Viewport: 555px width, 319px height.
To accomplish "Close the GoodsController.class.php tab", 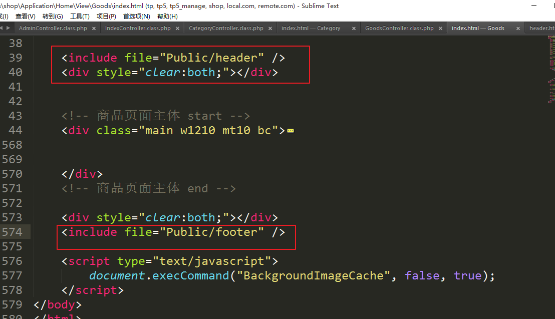I will (441, 29).
